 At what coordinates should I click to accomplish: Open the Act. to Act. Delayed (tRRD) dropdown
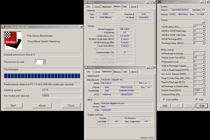[203, 74]
